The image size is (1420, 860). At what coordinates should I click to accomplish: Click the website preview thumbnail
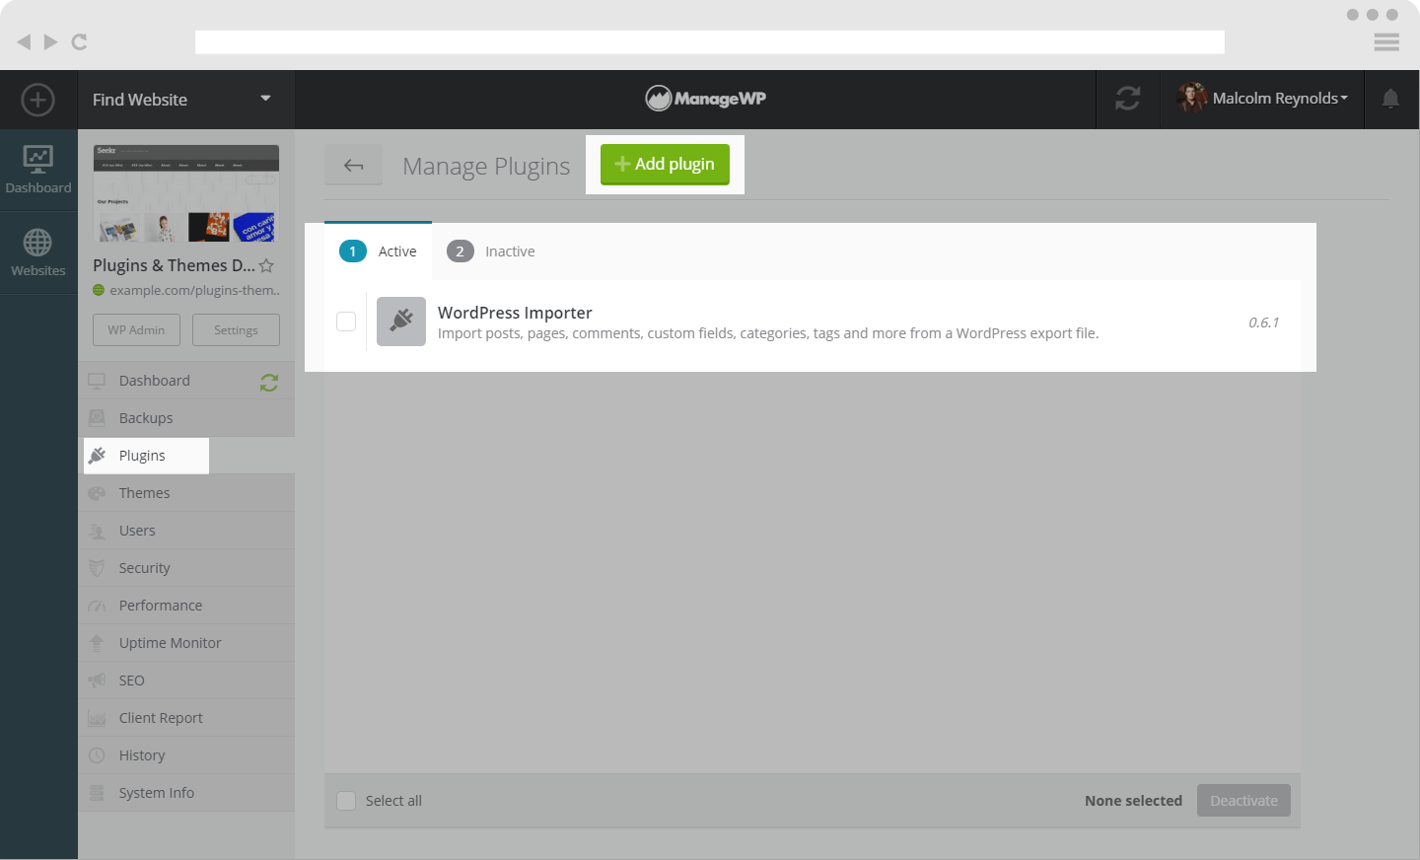[x=186, y=193]
